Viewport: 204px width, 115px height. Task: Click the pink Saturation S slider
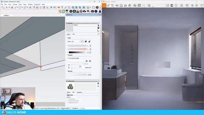tap(78, 49)
